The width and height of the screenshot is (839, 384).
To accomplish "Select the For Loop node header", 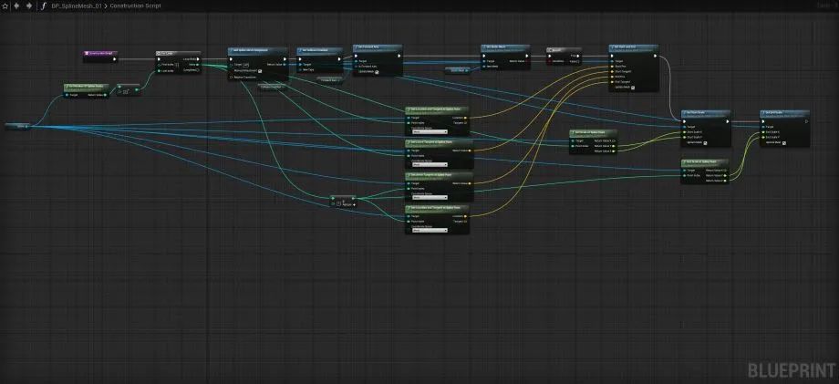I will pos(178,53).
